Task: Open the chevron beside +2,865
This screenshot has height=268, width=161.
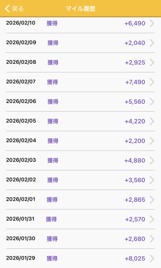Action: (x=152, y=200)
